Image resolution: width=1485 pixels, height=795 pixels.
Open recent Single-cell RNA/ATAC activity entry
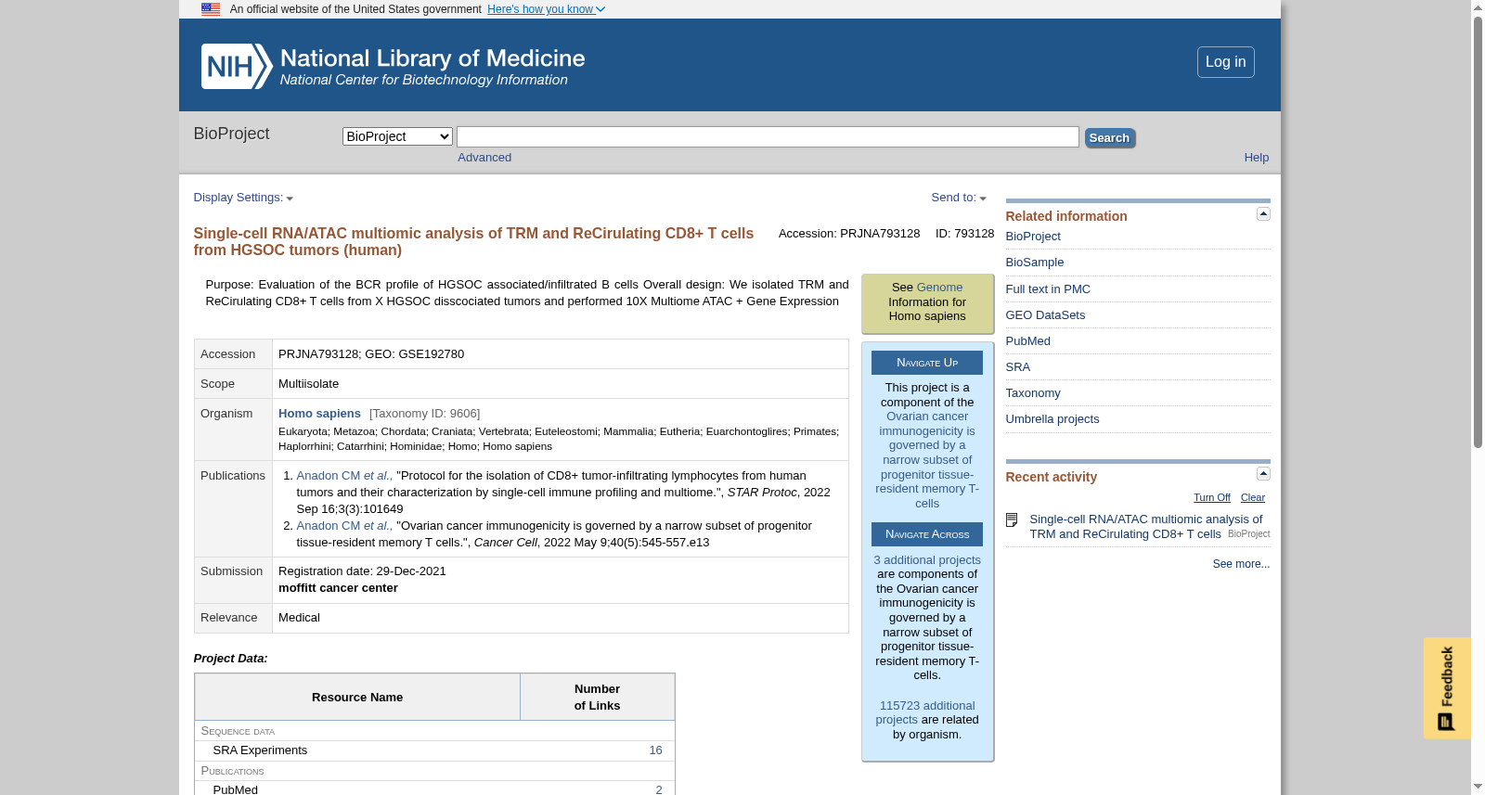1145,527
